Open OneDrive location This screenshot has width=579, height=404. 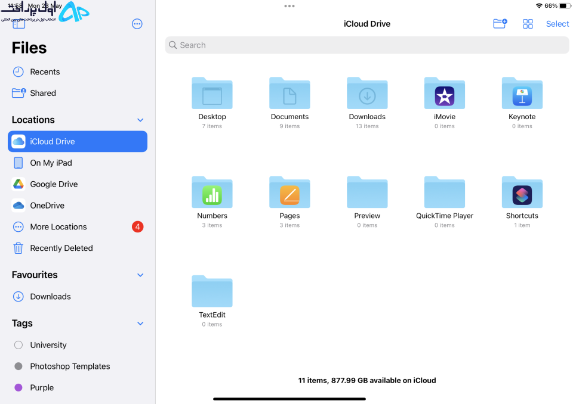78,206
